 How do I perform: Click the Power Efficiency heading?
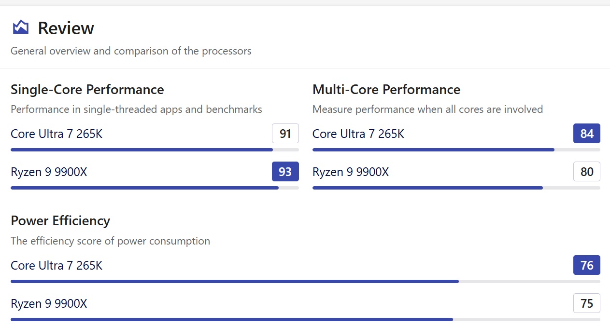coord(60,221)
